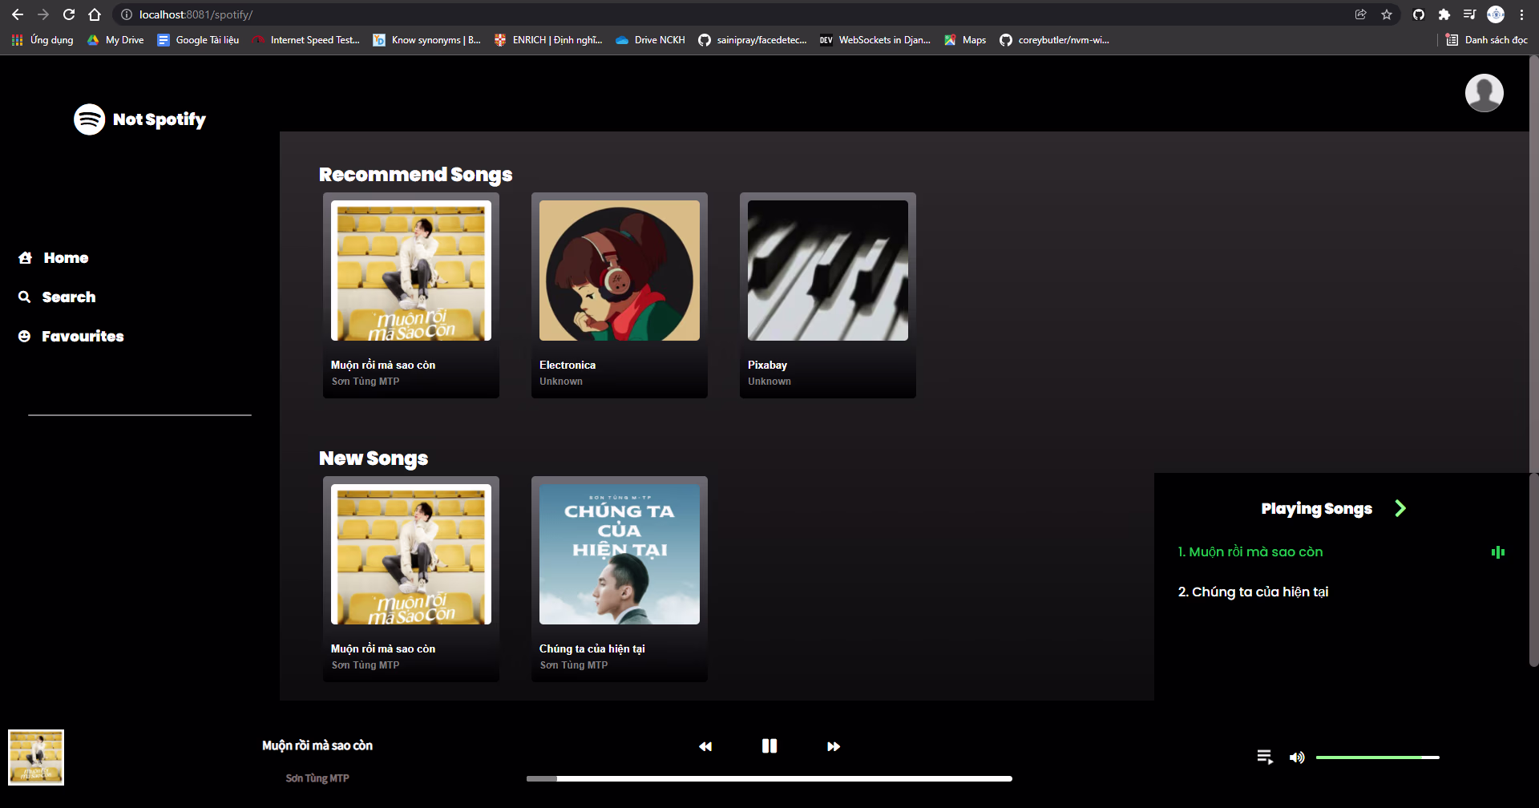The image size is (1539, 808).
Task: Go to the browser home page
Action: (95, 14)
